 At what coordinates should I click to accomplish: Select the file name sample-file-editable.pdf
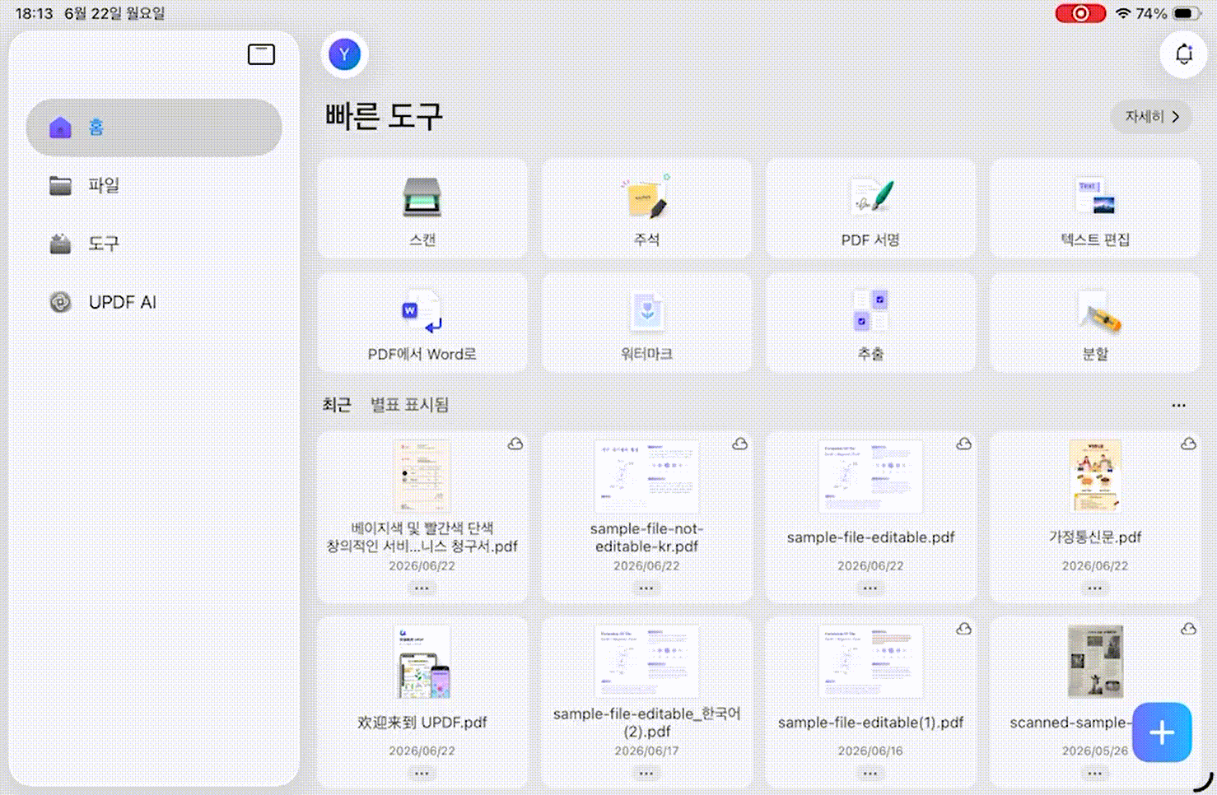click(x=870, y=537)
